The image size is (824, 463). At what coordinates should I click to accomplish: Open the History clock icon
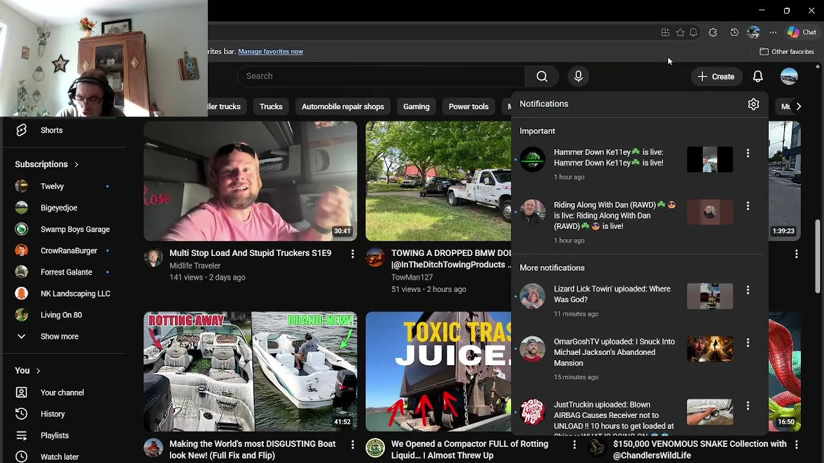coord(21,414)
